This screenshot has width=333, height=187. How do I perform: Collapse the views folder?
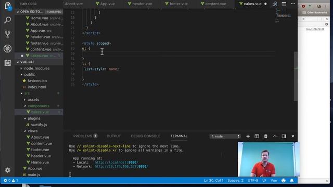[x=32, y=131]
